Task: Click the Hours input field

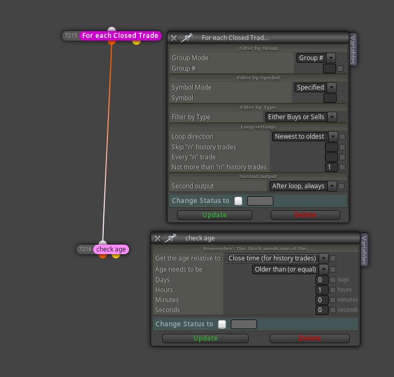Action: pyautogui.click(x=322, y=290)
